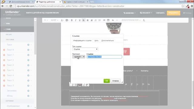The height and width of the screenshot is (109, 194).
Task: Insert bulleted list from toolbar
Action: click(x=100, y=20)
